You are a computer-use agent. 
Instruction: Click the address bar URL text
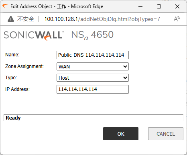point(102,19)
